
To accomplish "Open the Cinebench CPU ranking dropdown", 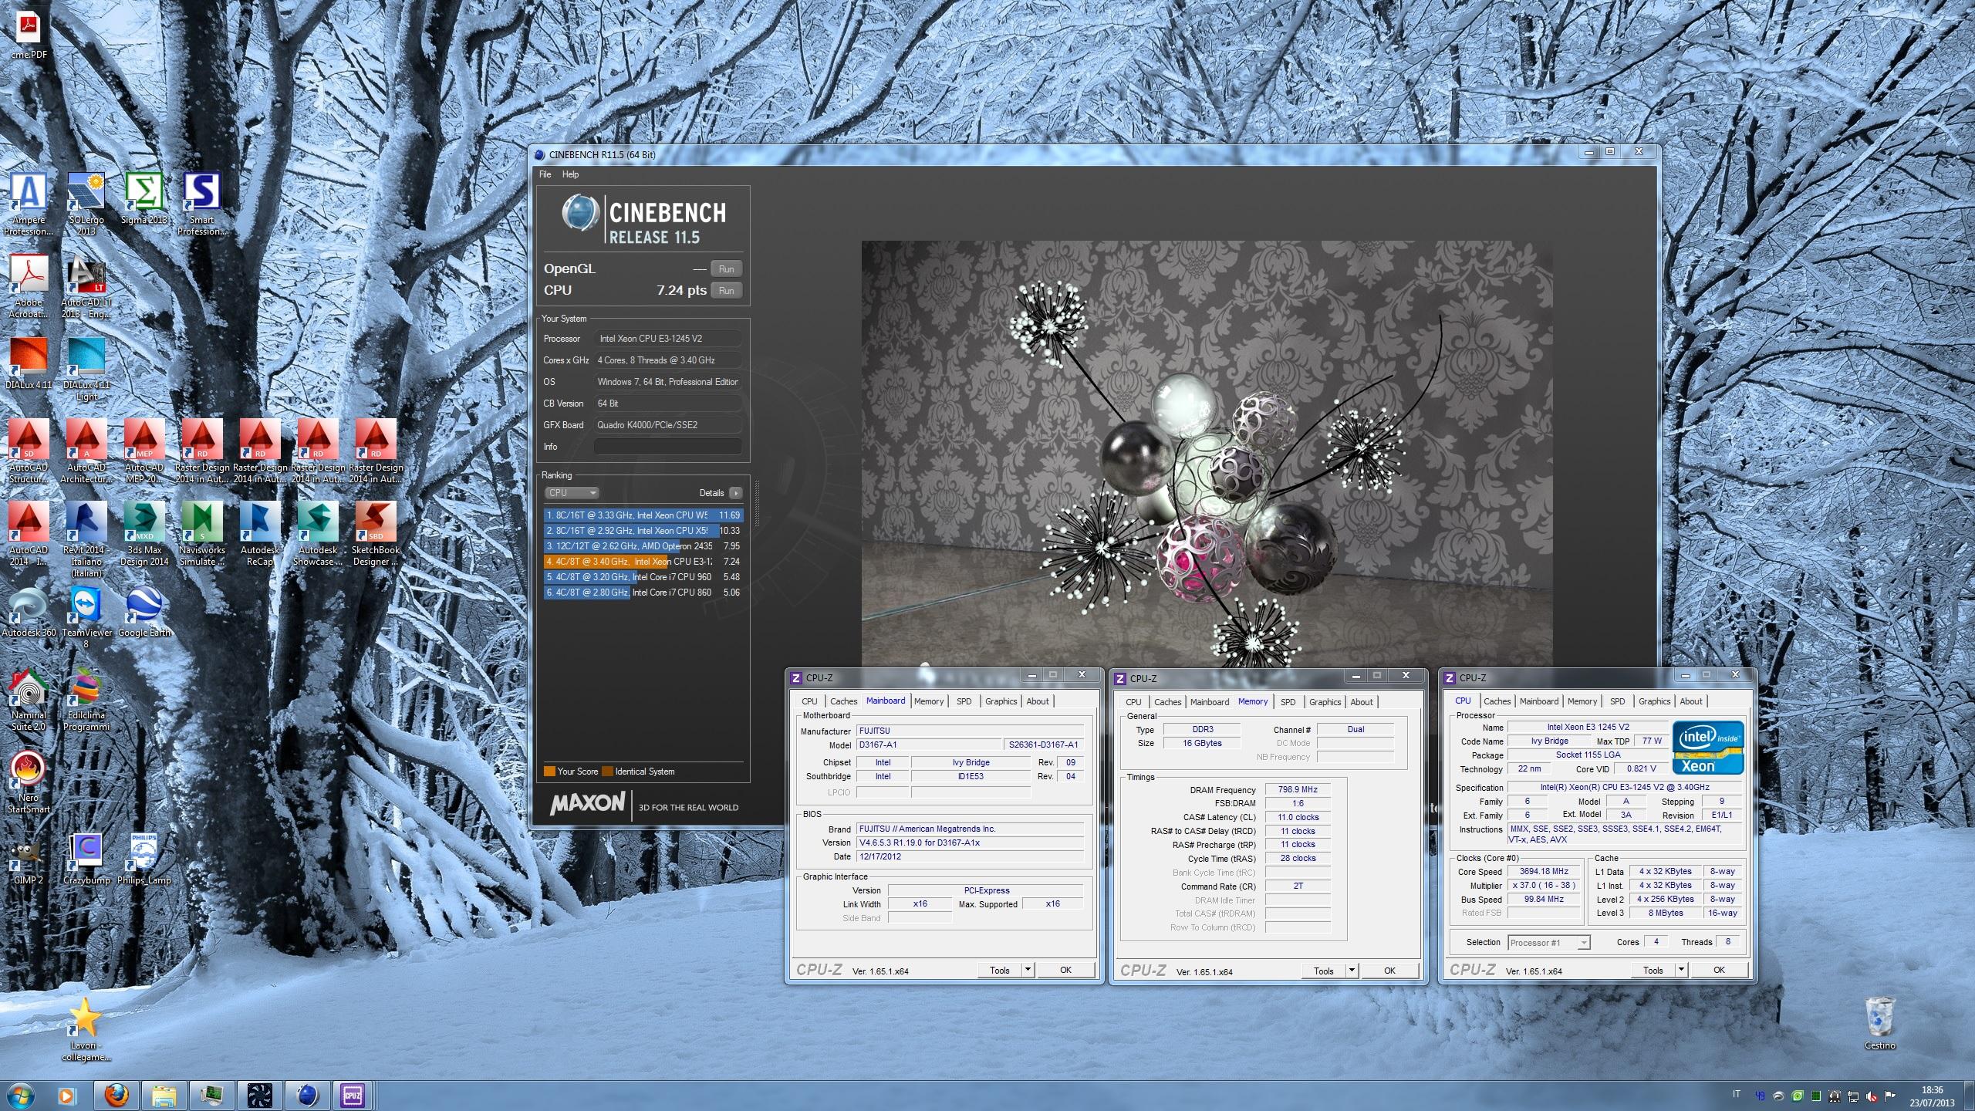I will 572,493.
